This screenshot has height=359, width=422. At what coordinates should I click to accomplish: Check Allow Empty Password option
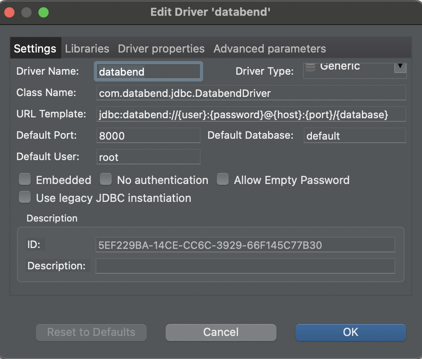pos(223,180)
